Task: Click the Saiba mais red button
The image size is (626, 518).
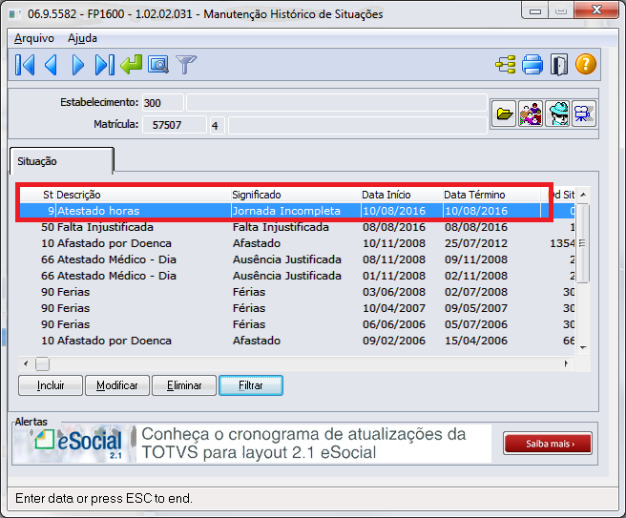Action: point(548,444)
